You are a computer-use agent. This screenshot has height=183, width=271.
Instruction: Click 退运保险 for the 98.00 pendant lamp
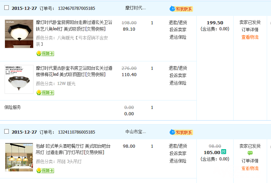tap(178, 161)
